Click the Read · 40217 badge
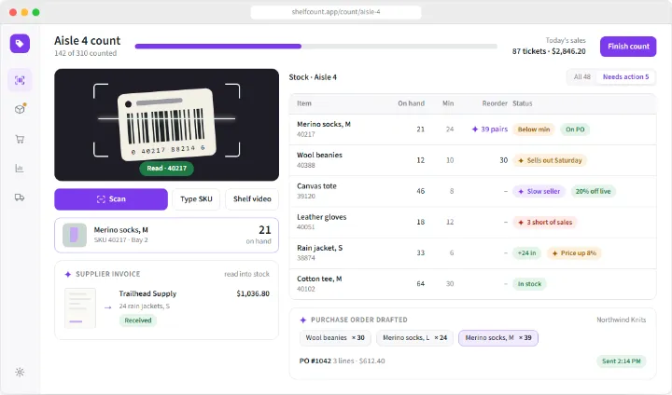Viewport: 672px width, 395px height. (x=167, y=169)
